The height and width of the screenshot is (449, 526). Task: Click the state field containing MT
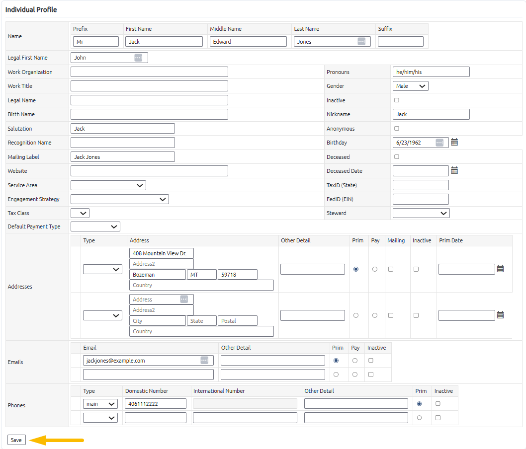202,275
